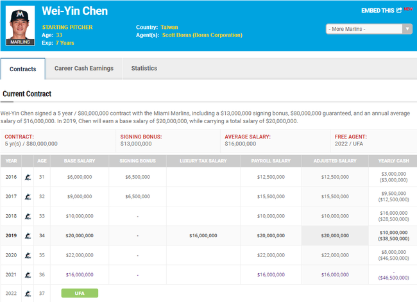Click yearly cash ($38,500,000) cumulative value
The height and width of the screenshot is (302, 417).
coord(394,239)
